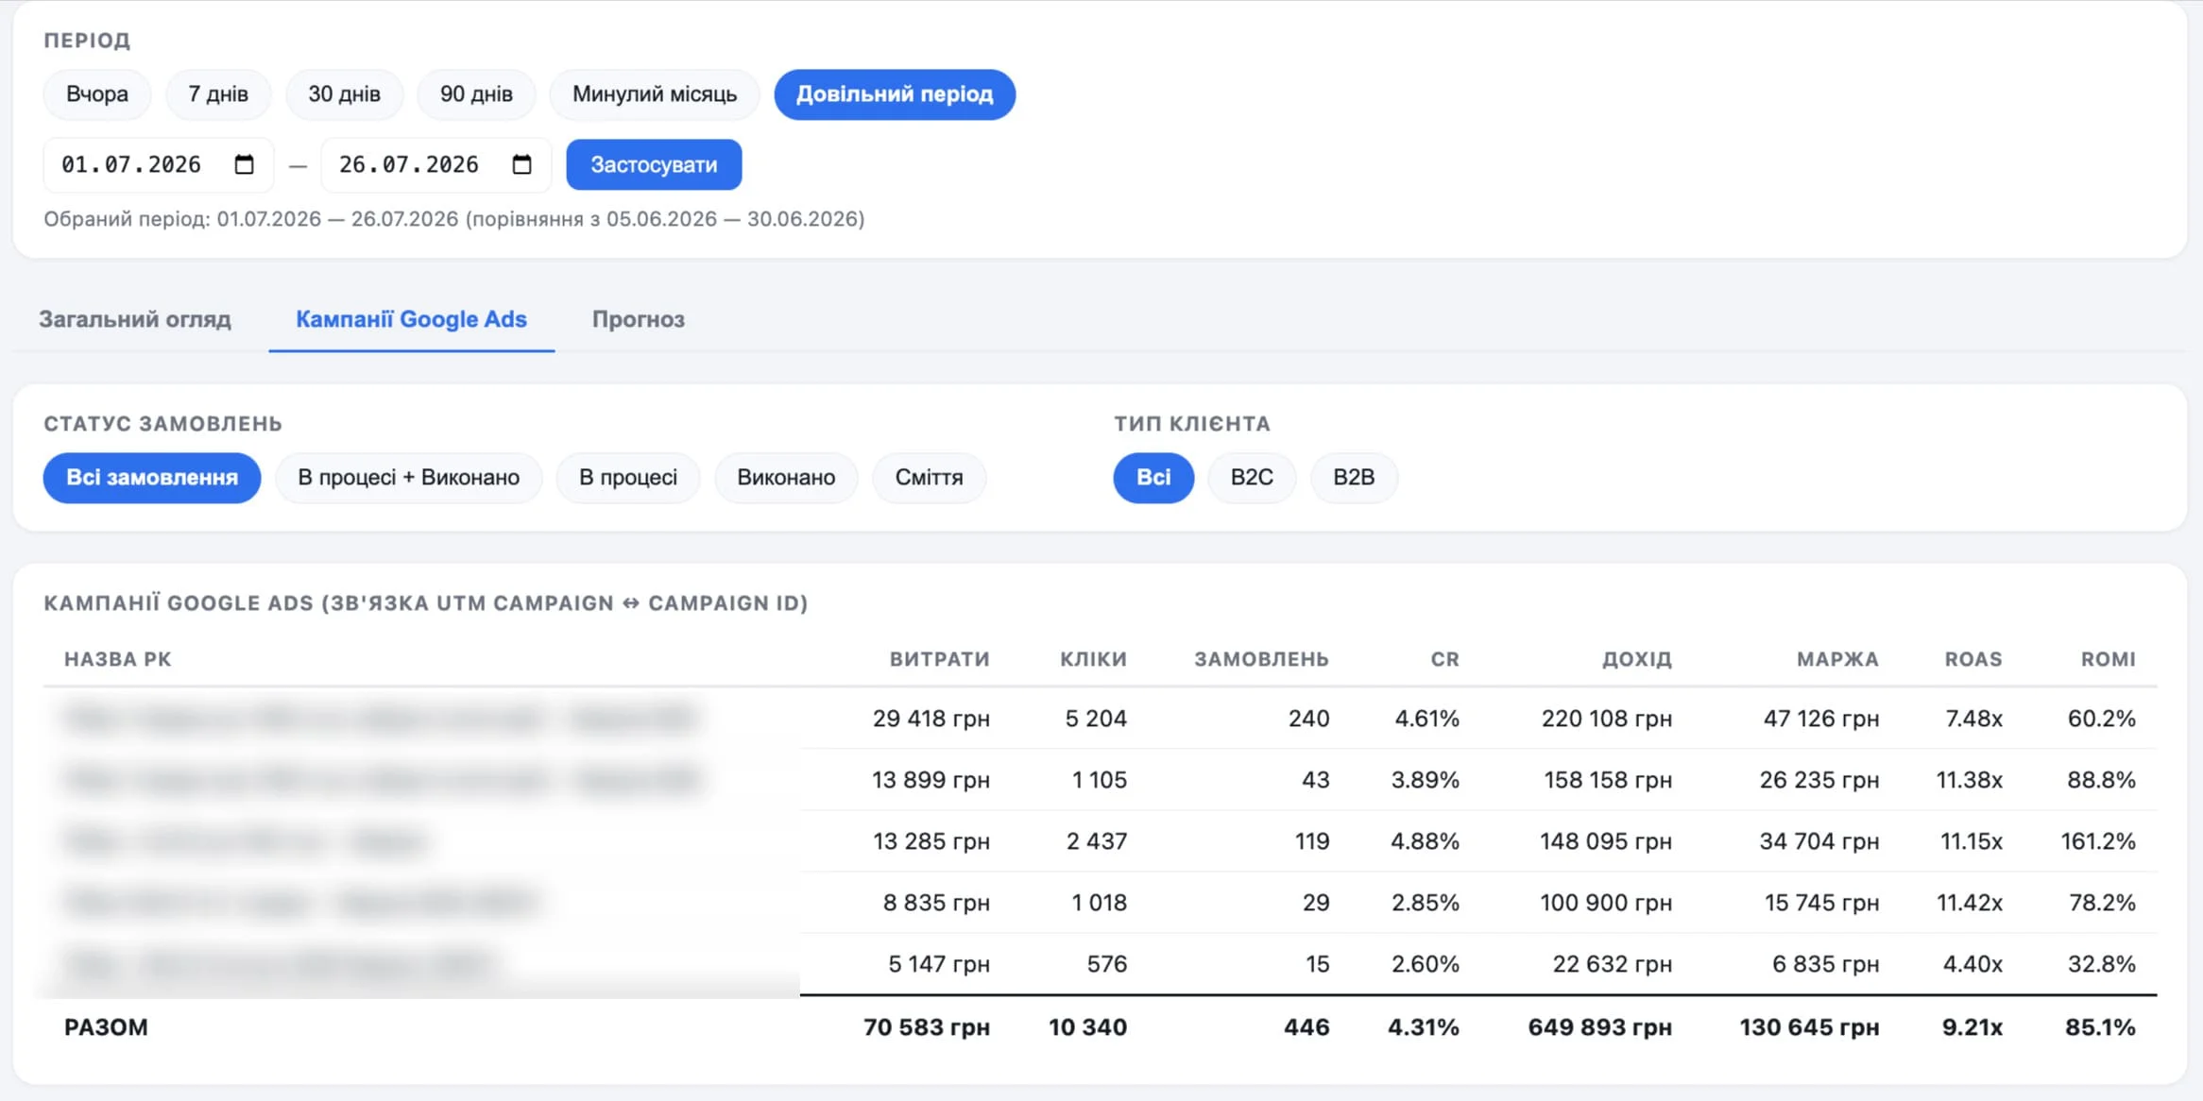
Task: Click the НАЗВА РК column header
Action: (117, 659)
